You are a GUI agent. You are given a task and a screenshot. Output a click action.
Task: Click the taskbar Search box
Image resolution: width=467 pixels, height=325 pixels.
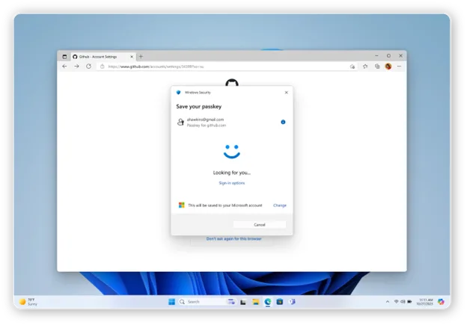[207, 302]
